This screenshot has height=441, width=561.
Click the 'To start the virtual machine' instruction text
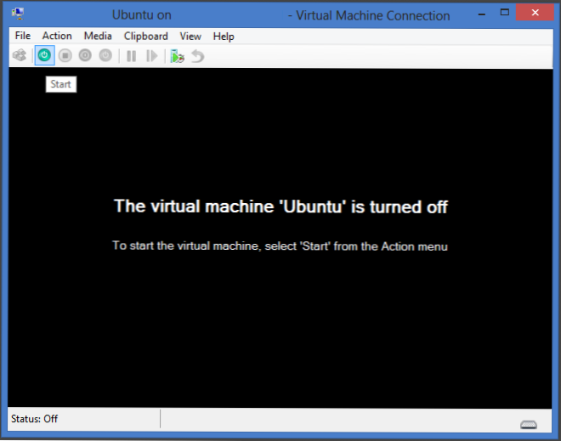tap(280, 246)
